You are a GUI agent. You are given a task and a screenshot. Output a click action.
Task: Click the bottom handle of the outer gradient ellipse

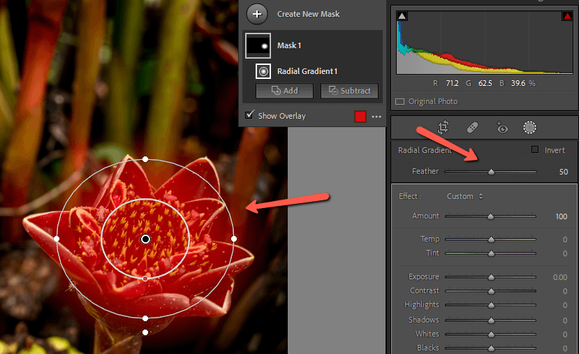145,318
